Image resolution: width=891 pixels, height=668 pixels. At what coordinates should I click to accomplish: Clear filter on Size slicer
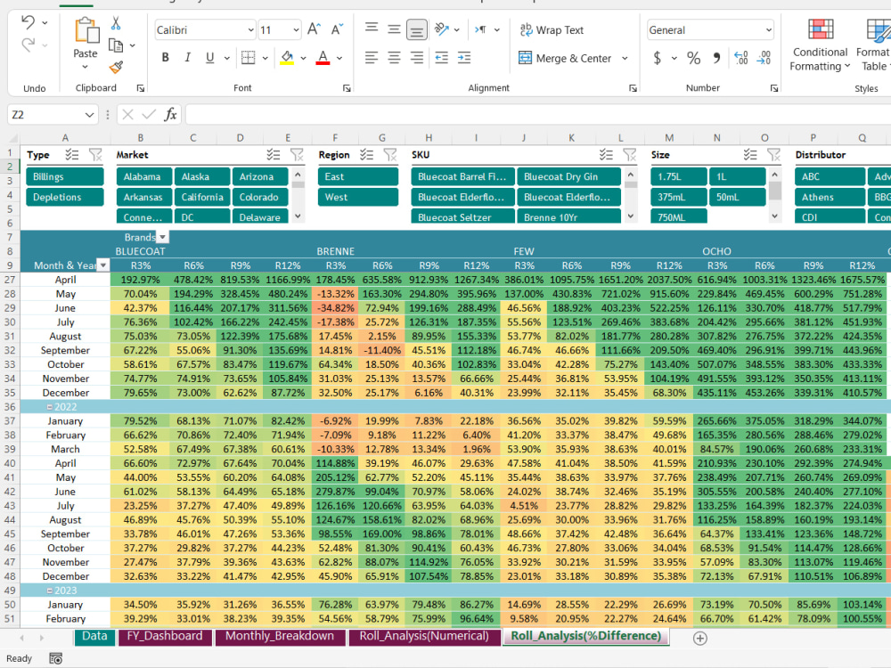pyautogui.click(x=774, y=154)
